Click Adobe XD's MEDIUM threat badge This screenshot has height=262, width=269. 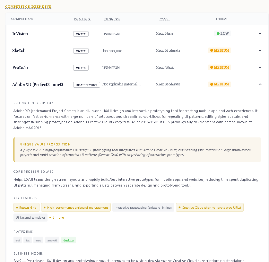(220, 84)
